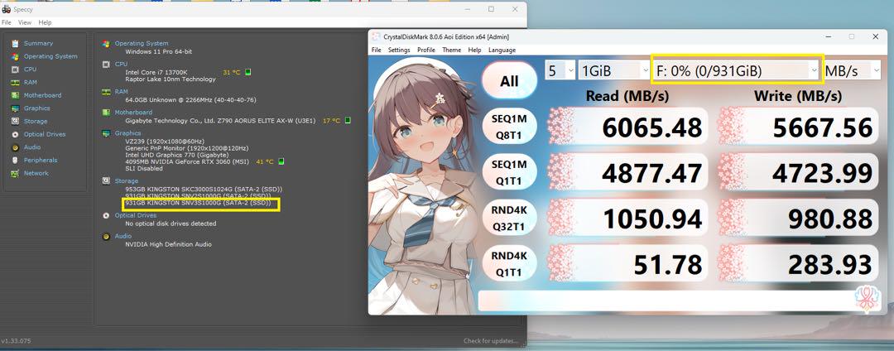Open Speccy View menu
894x351 pixels.
coord(25,23)
